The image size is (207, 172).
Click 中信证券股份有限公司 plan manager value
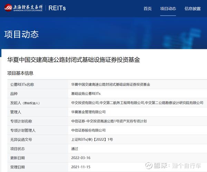point(88,130)
